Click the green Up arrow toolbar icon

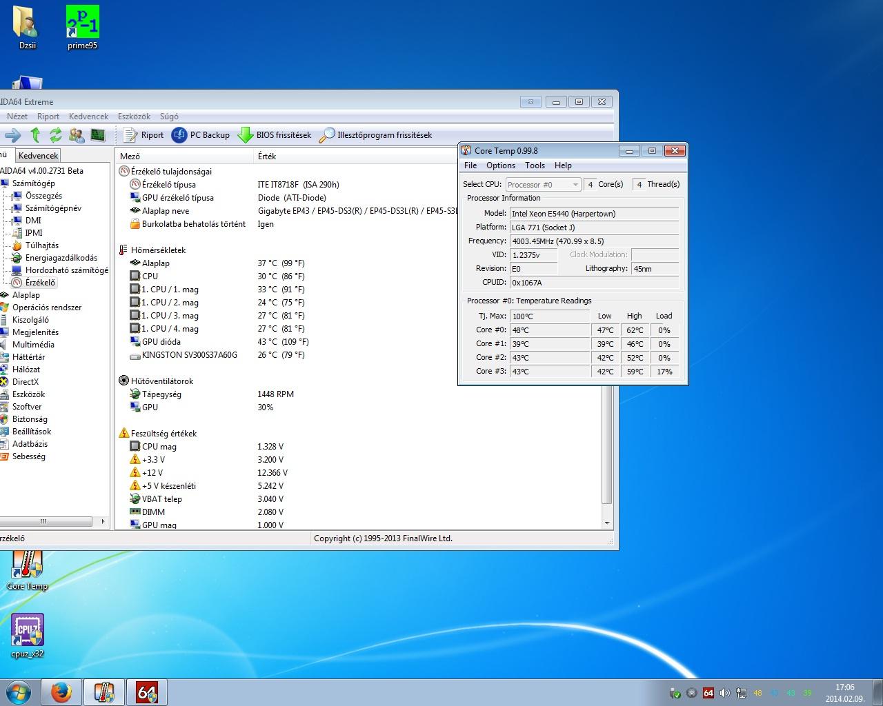pyautogui.click(x=35, y=135)
